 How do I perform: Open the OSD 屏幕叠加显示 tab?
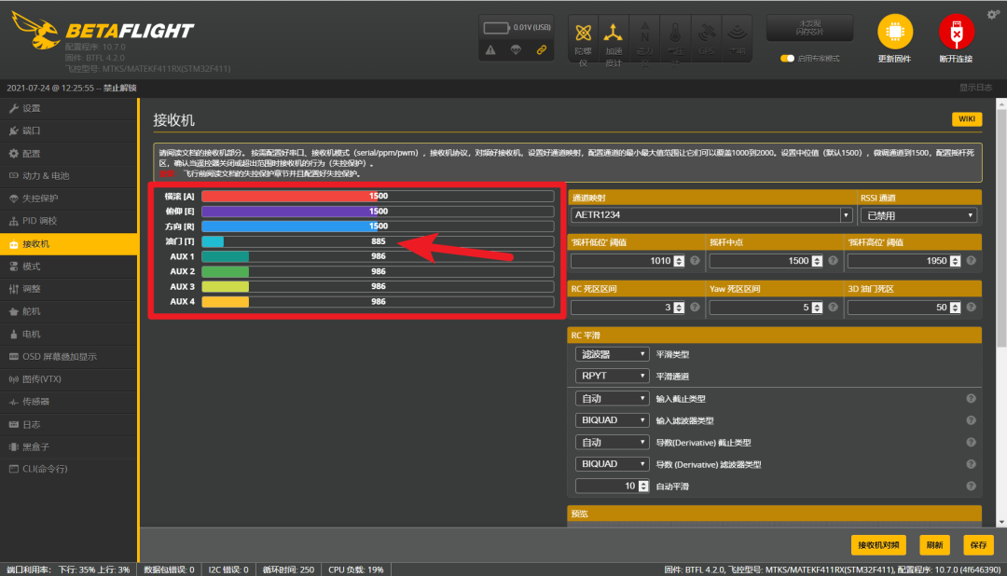coord(68,356)
